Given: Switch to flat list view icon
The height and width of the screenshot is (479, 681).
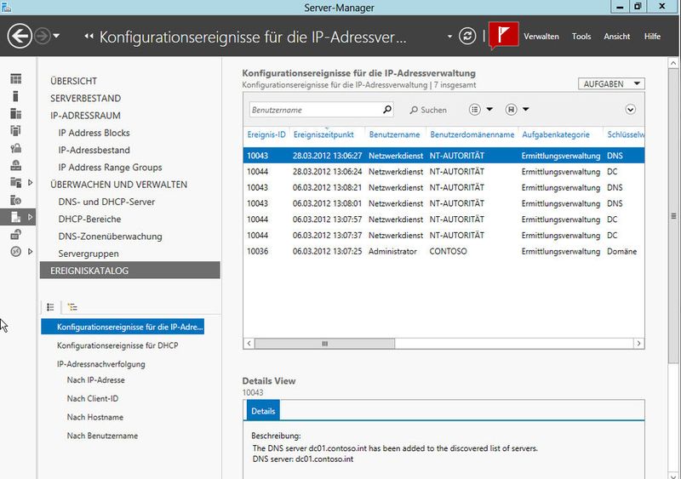Looking at the screenshot, I should [50, 307].
